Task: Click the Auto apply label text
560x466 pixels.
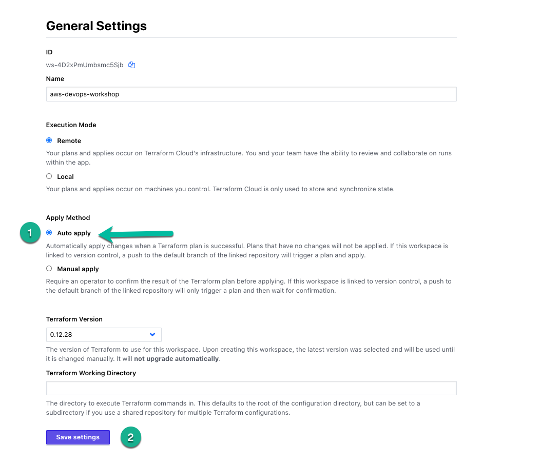Action: (74, 233)
